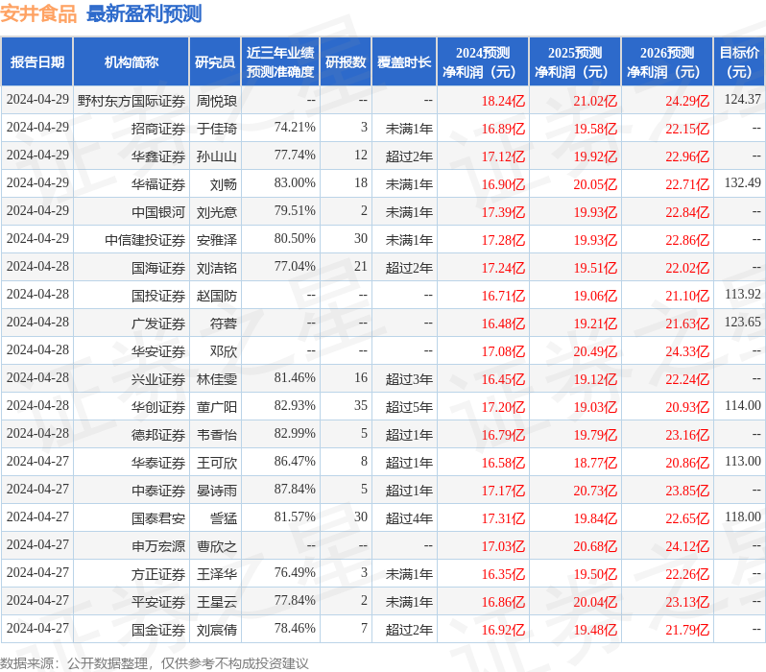The width and height of the screenshot is (766, 672).
Task: Click target price 123.65
Action: click(743, 322)
